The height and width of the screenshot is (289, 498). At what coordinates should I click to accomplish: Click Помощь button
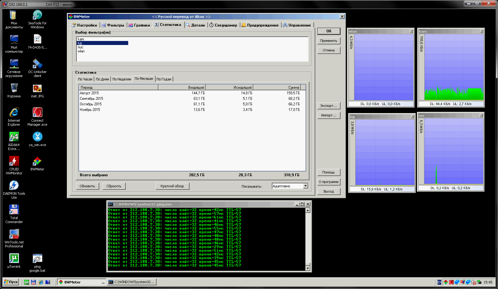(x=329, y=172)
